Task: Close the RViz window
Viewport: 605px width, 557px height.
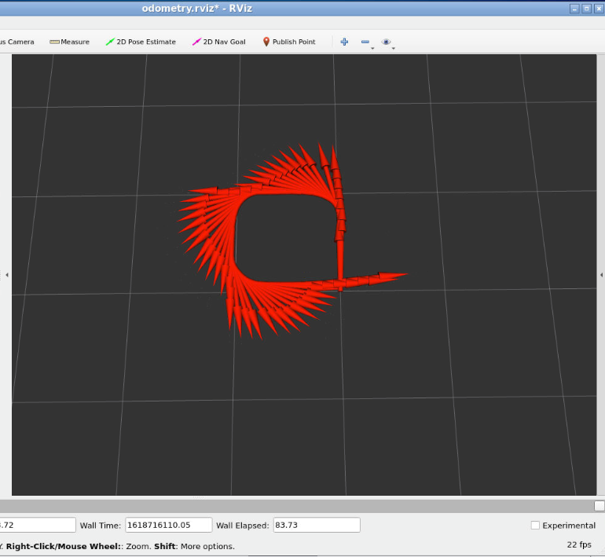Action: 598,8
